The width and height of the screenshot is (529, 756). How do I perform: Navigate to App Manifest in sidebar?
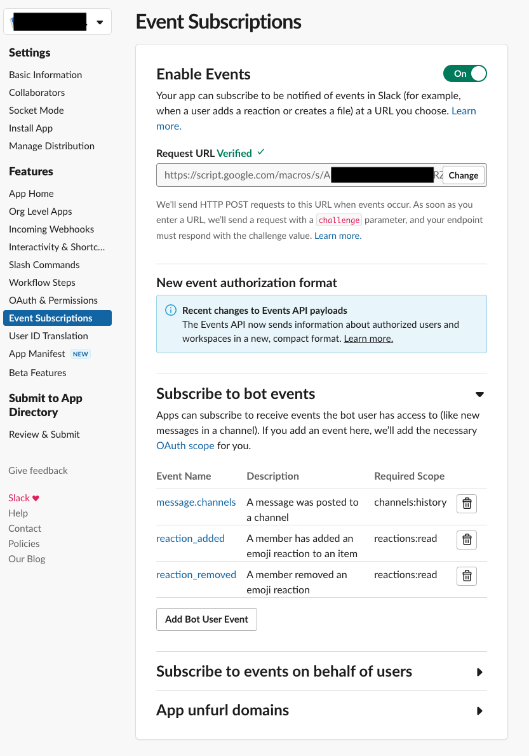(37, 353)
